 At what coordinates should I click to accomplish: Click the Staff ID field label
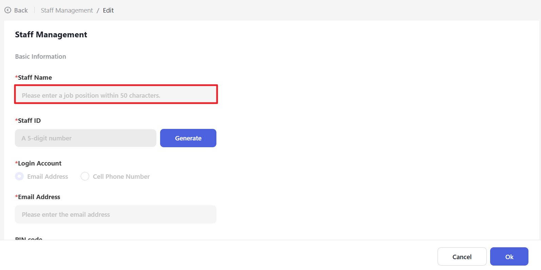coord(29,121)
